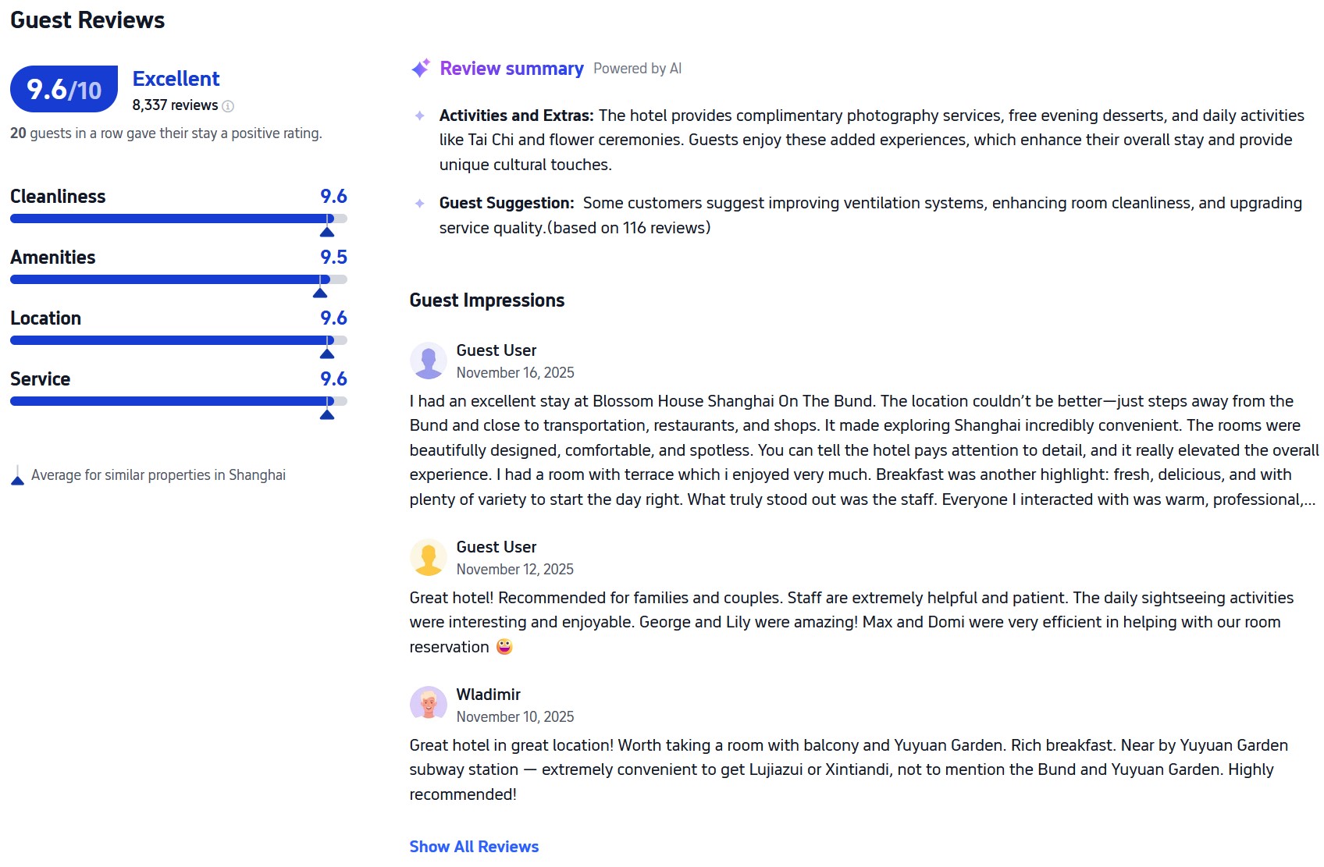This screenshot has width=1324, height=867.
Task: Click the Activities and Extras bullet sparkle
Action: [420, 116]
